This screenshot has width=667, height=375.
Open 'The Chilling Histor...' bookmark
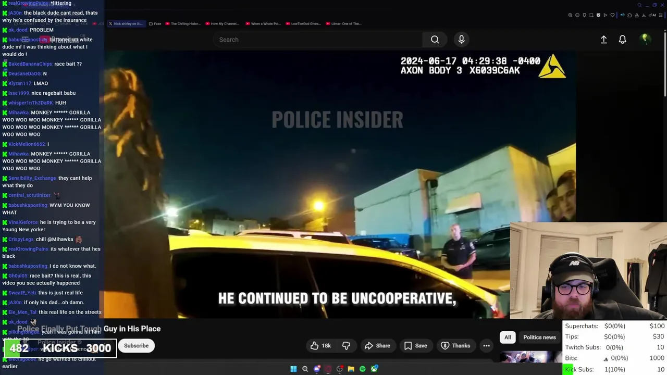(182, 23)
